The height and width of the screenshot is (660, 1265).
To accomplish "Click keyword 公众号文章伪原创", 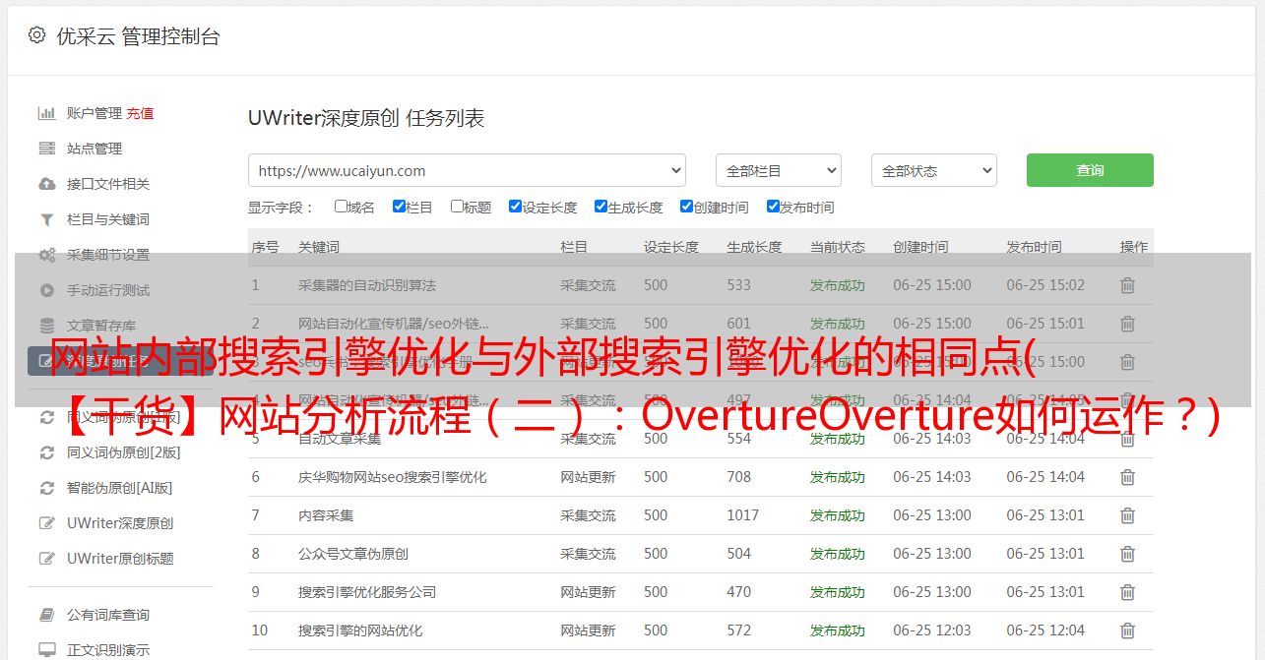I will point(353,554).
